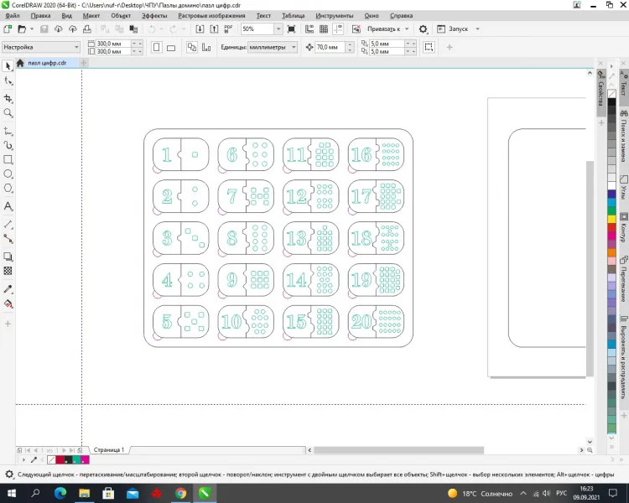Select the Artistic Media tool
629x503 pixels.
[8, 145]
